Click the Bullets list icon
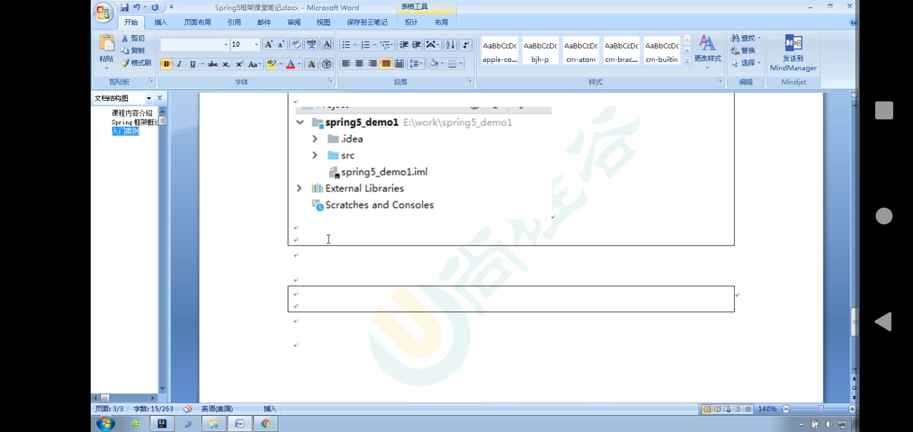 pyautogui.click(x=345, y=45)
